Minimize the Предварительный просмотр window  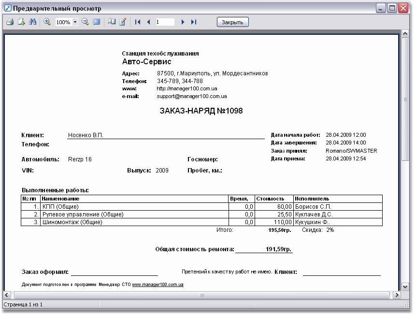(380, 8)
